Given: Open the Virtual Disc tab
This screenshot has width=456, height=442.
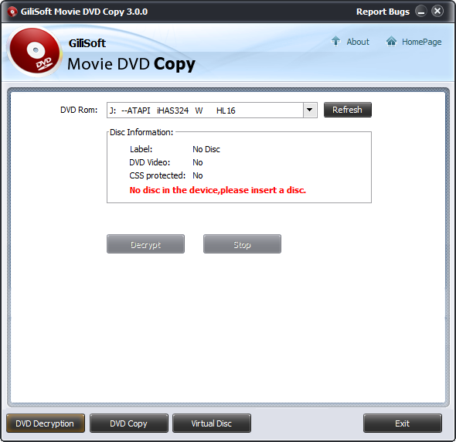Looking at the screenshot, I should pos(212,423).
